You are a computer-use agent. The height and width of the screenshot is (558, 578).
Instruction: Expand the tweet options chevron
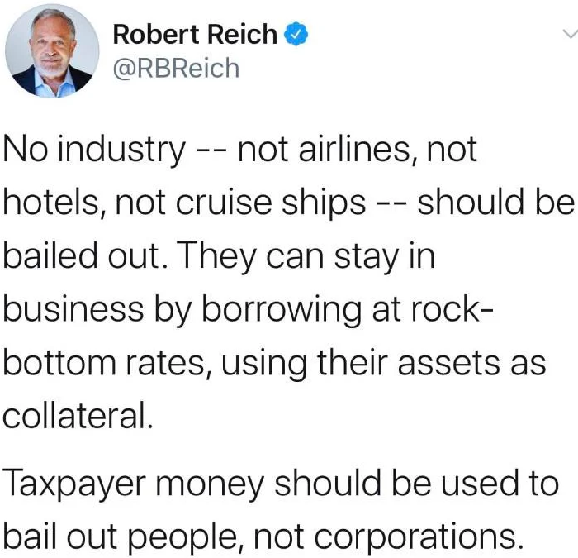570,34
